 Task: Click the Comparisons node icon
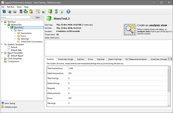pos(5,61)
